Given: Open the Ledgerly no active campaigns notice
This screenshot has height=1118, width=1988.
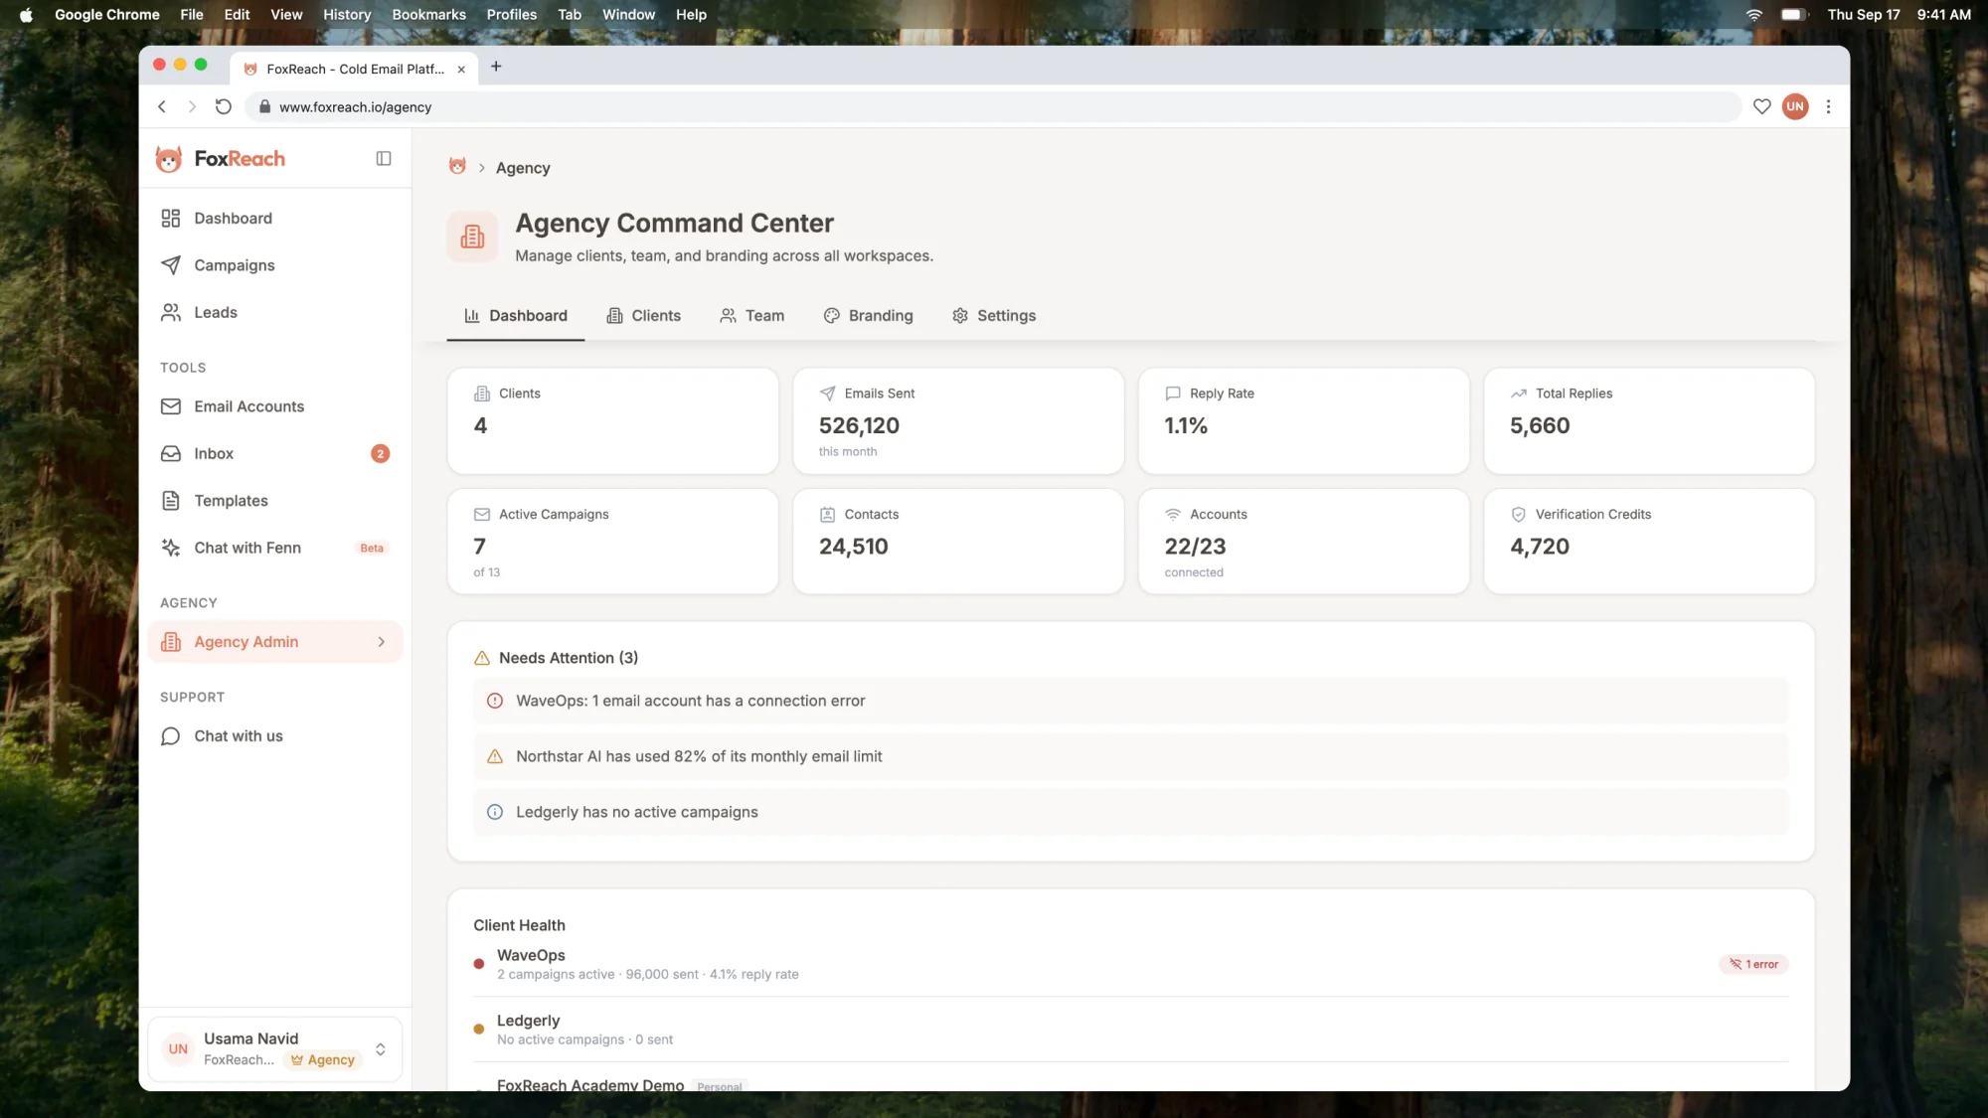Looking at the screenshot, I should [1130, 813].
